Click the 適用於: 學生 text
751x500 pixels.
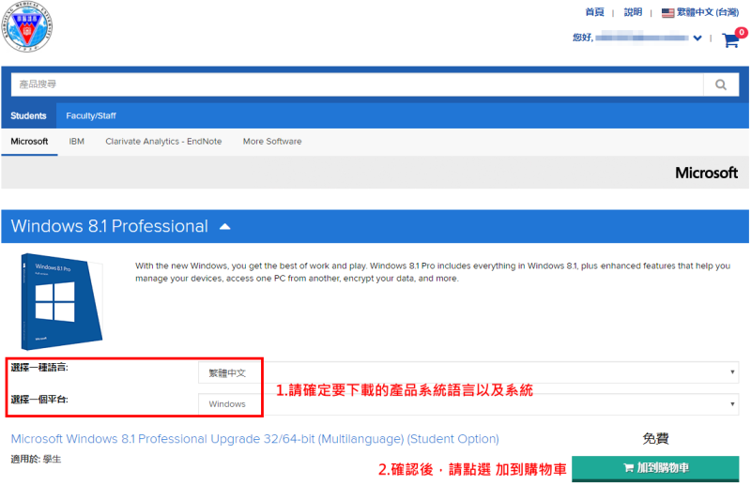(36, 460)
